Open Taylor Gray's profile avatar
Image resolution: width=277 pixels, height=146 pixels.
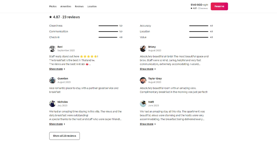click(143, 80)
